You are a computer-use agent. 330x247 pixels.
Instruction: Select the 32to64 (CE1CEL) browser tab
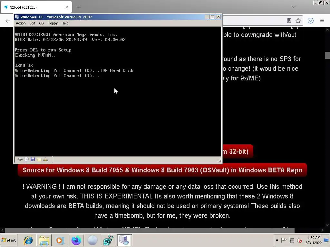click(36, 7)
